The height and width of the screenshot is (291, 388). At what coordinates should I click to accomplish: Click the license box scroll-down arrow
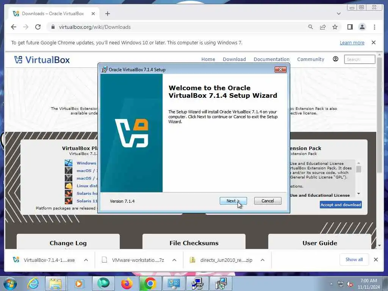(x=358, y=194)
